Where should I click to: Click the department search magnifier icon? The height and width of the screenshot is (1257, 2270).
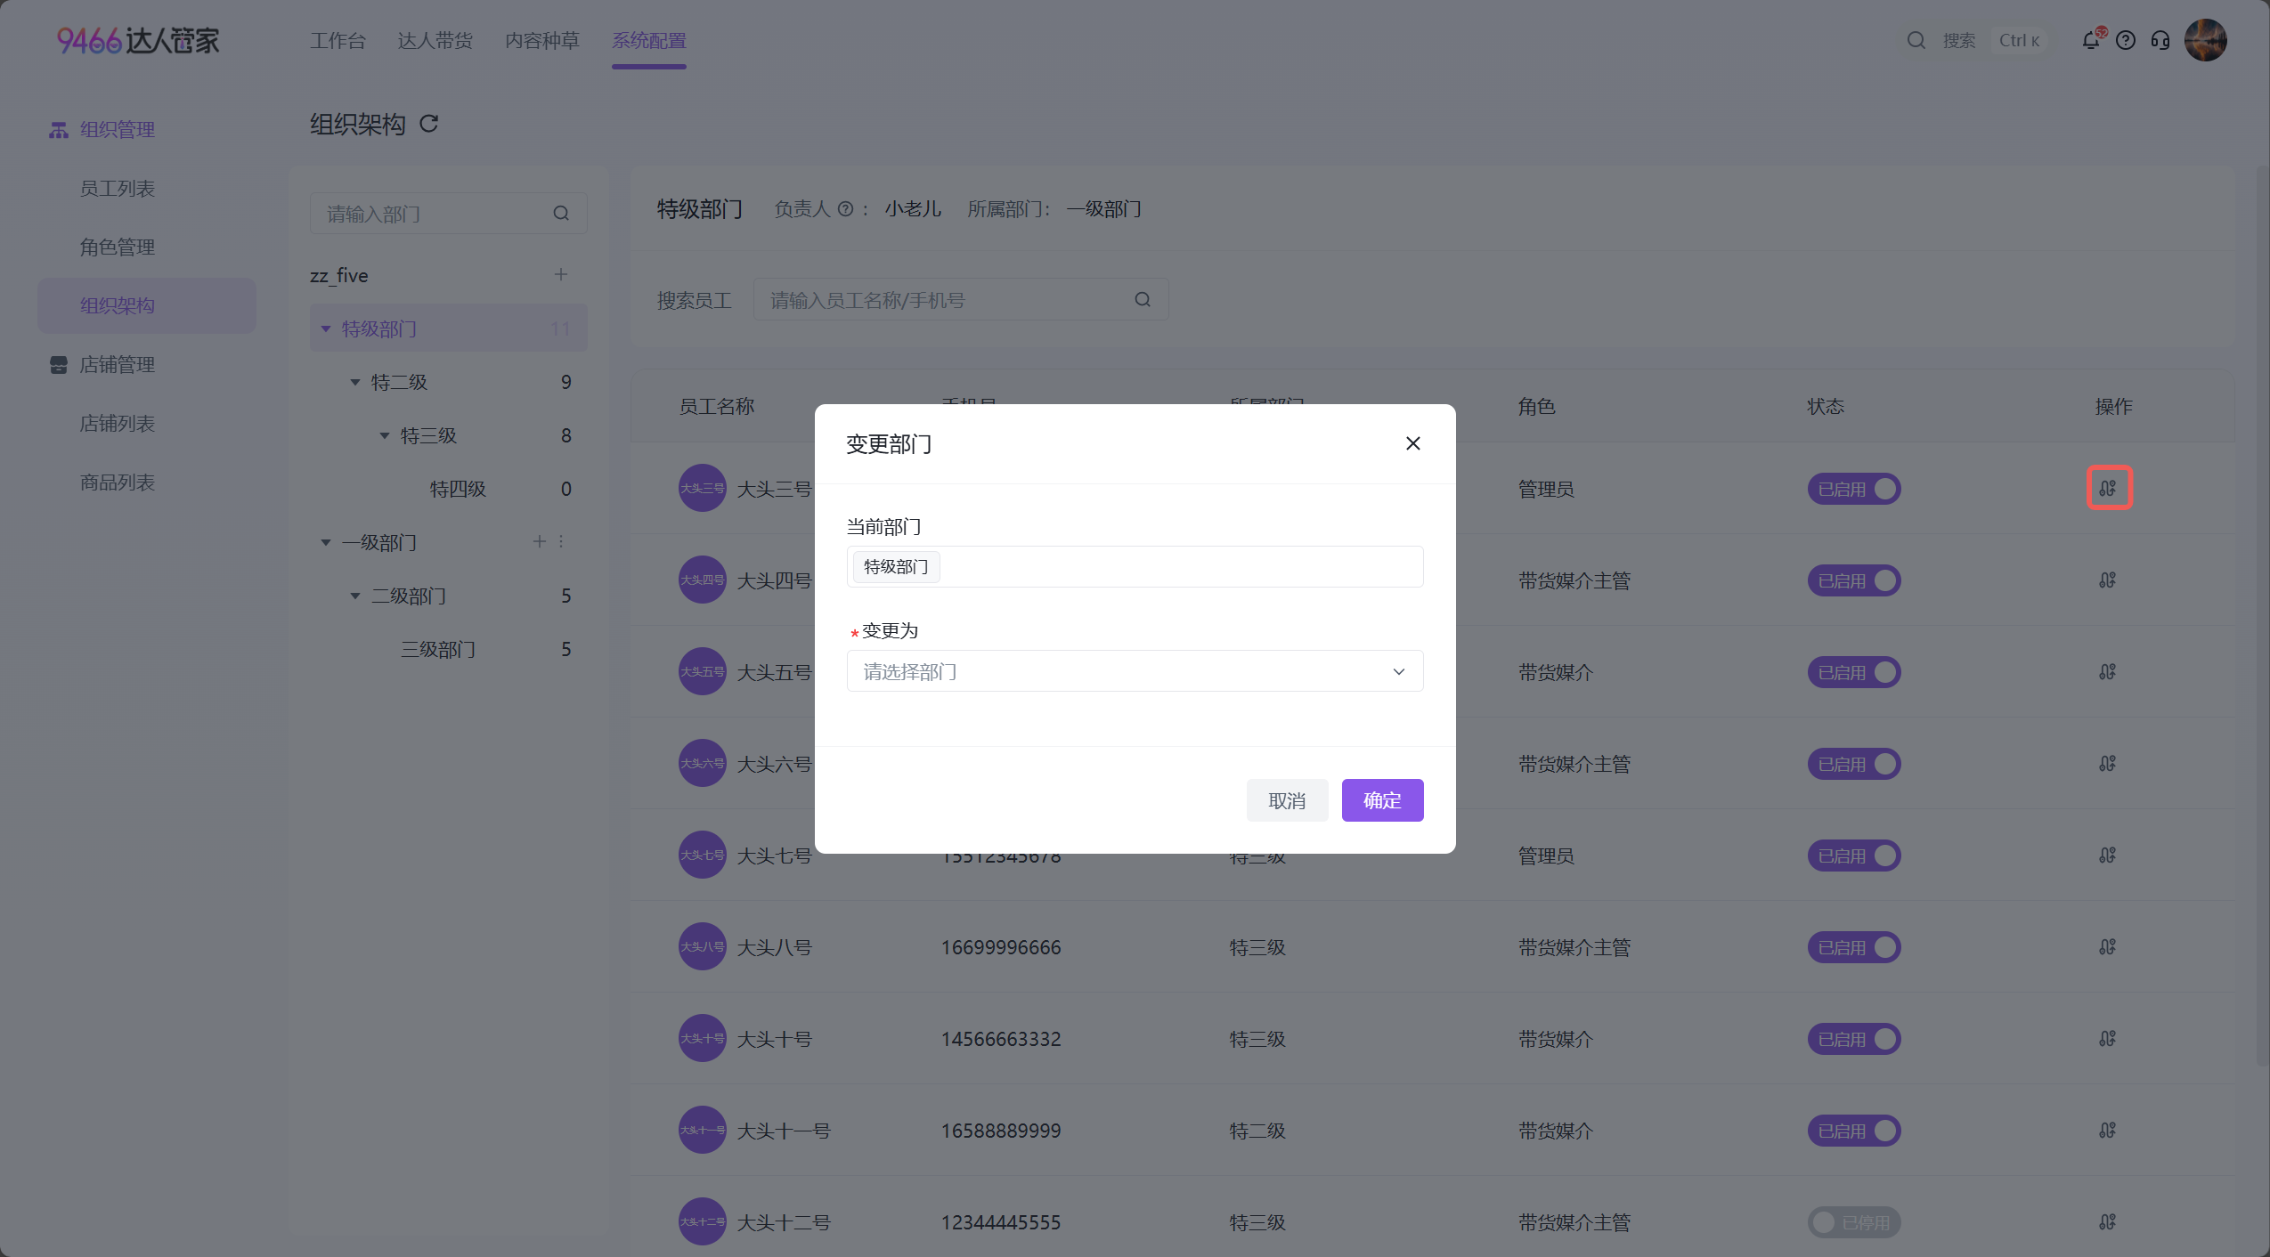[561, 214]
